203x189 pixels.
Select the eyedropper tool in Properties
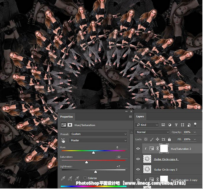coord(63,178)
